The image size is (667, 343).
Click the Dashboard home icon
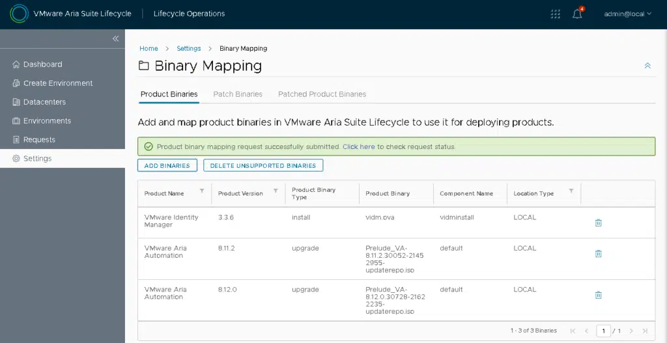coord(16,64)
